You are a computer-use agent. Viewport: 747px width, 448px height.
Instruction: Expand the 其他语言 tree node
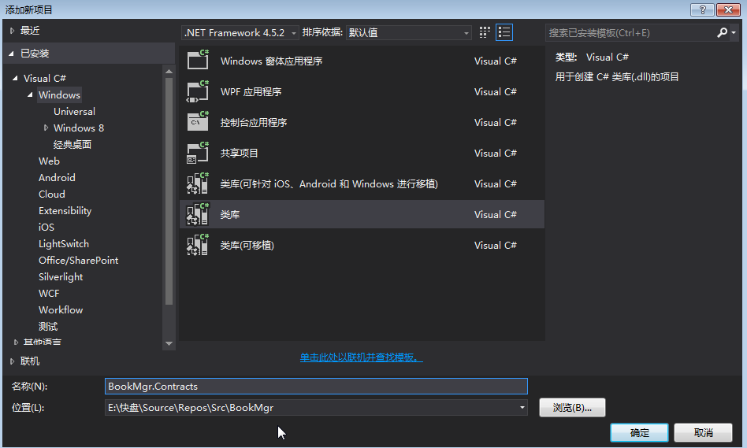(x=16, y=342)
